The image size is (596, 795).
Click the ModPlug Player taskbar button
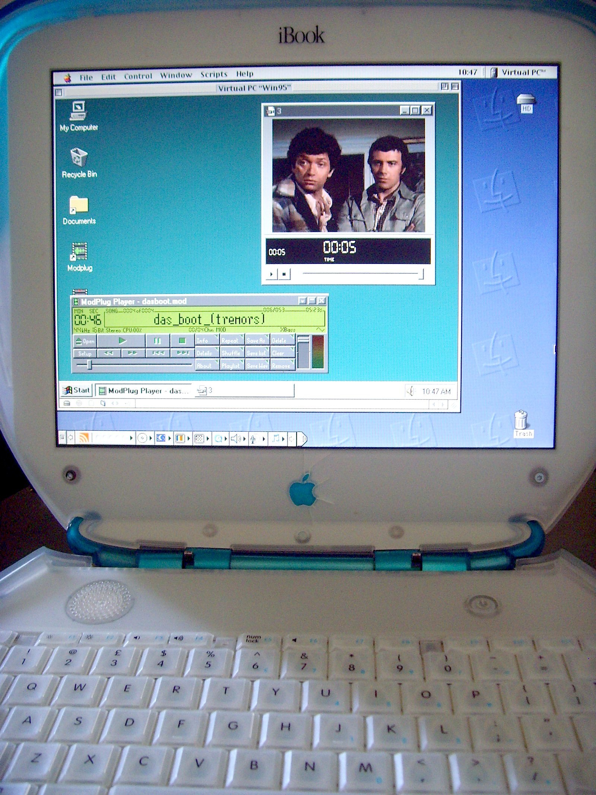point(144,391)
